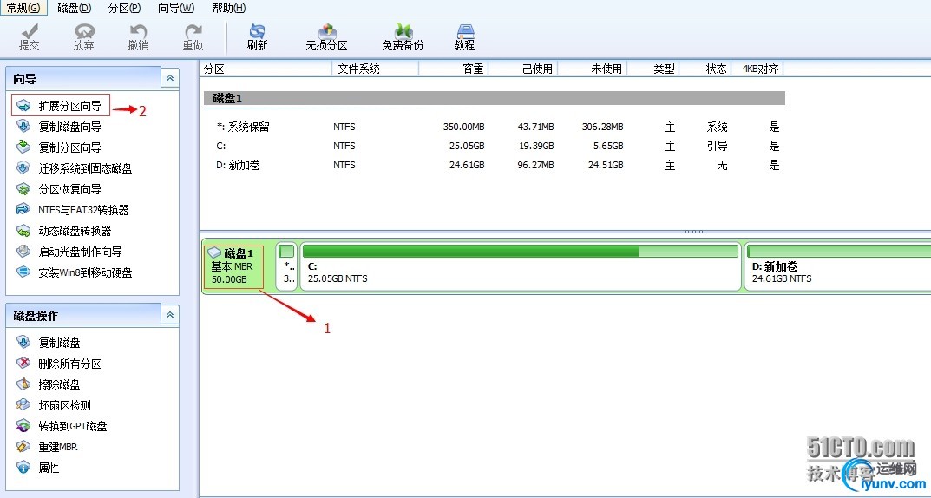Sort by the 容量 column header
Image resolution: width=931 pixels, height=498 pixels.
[454, 69]
